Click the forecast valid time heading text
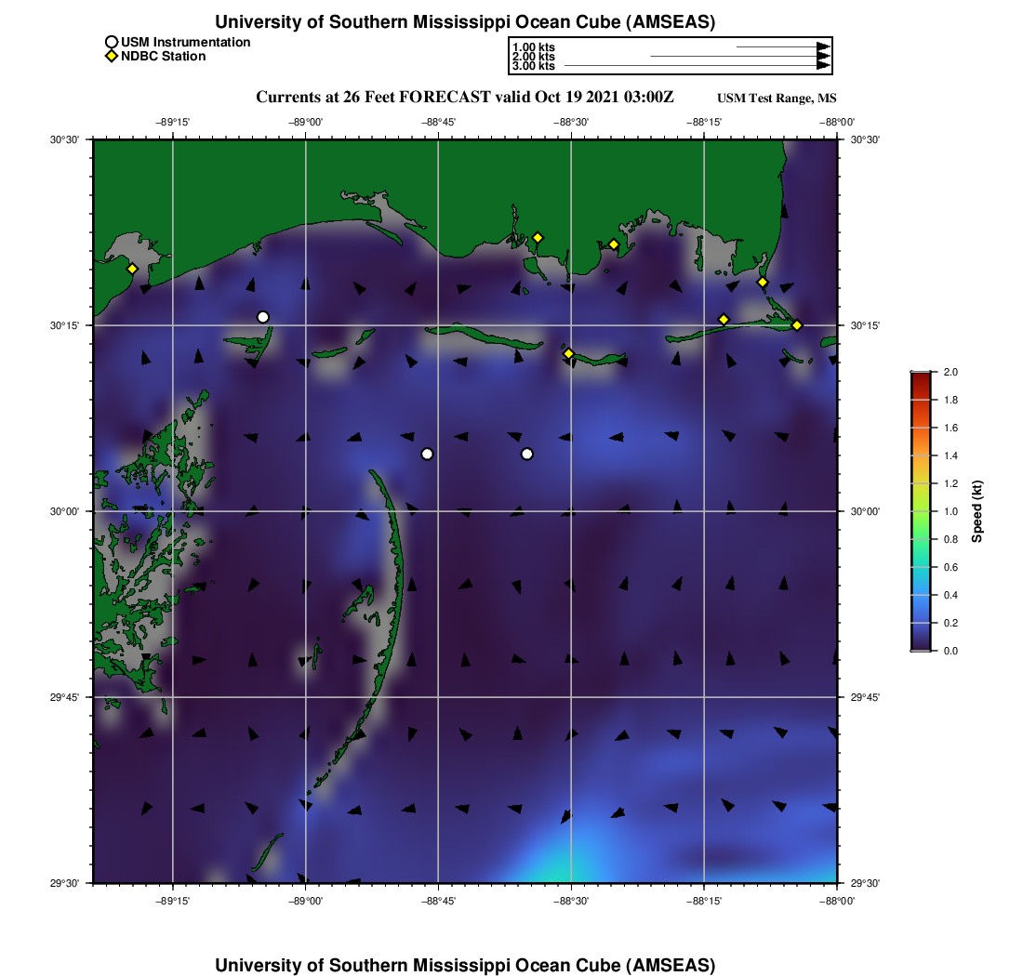Screen dimensions: 1023x976 464,98
